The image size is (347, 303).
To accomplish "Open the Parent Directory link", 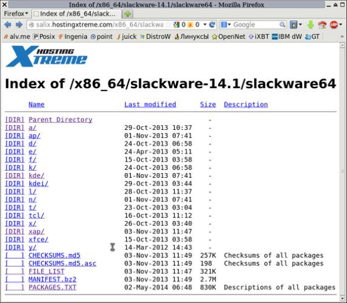I will (x=61, y=120).
